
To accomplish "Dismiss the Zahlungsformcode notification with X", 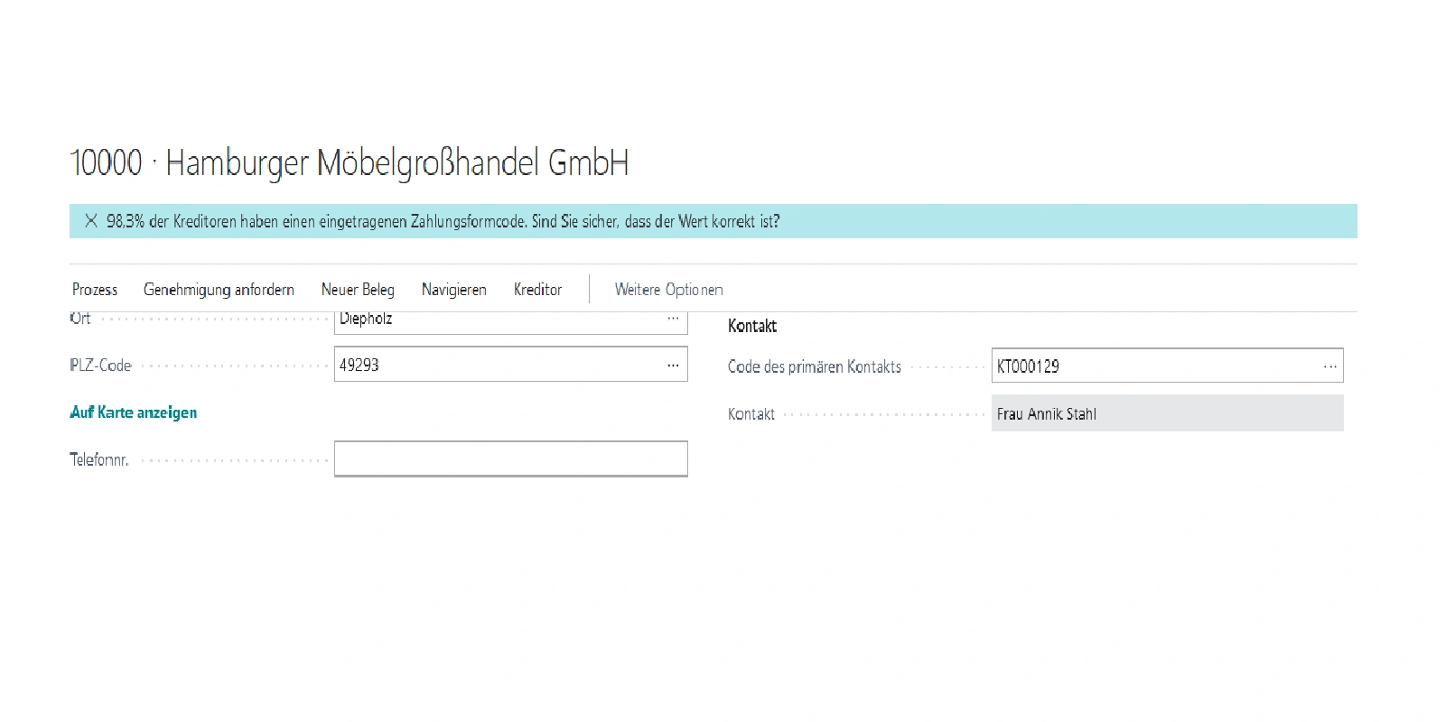I will [x=91, y=221].
